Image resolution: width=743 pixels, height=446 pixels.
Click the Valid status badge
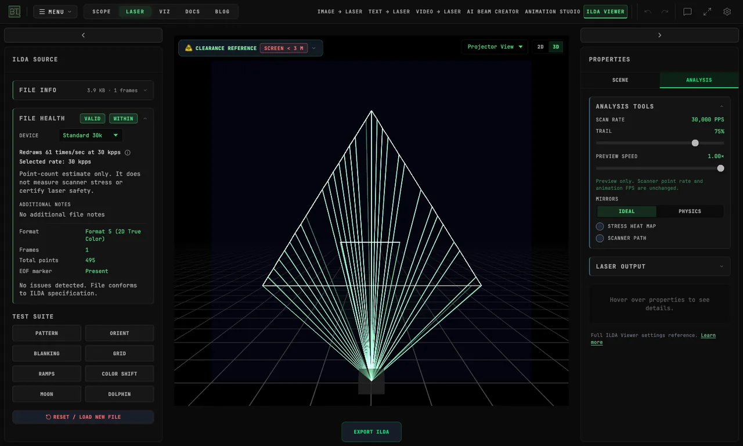pyautogui.click(x=92, y=118)
